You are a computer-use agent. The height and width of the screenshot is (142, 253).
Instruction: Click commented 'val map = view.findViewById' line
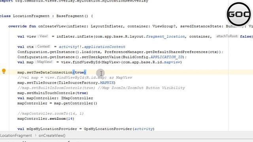[75, 78]
